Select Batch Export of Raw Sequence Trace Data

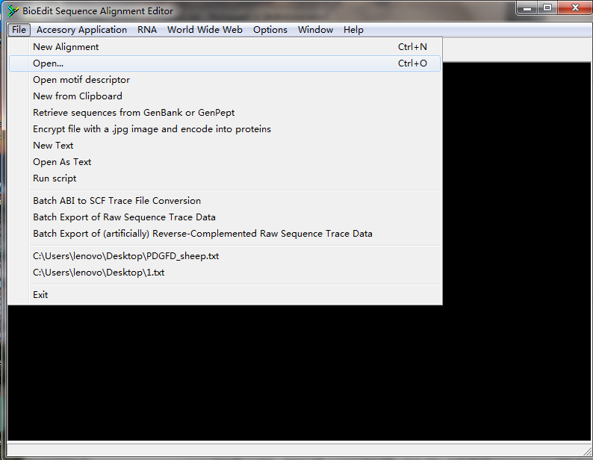pyautogui.click(x=225, y=217)
